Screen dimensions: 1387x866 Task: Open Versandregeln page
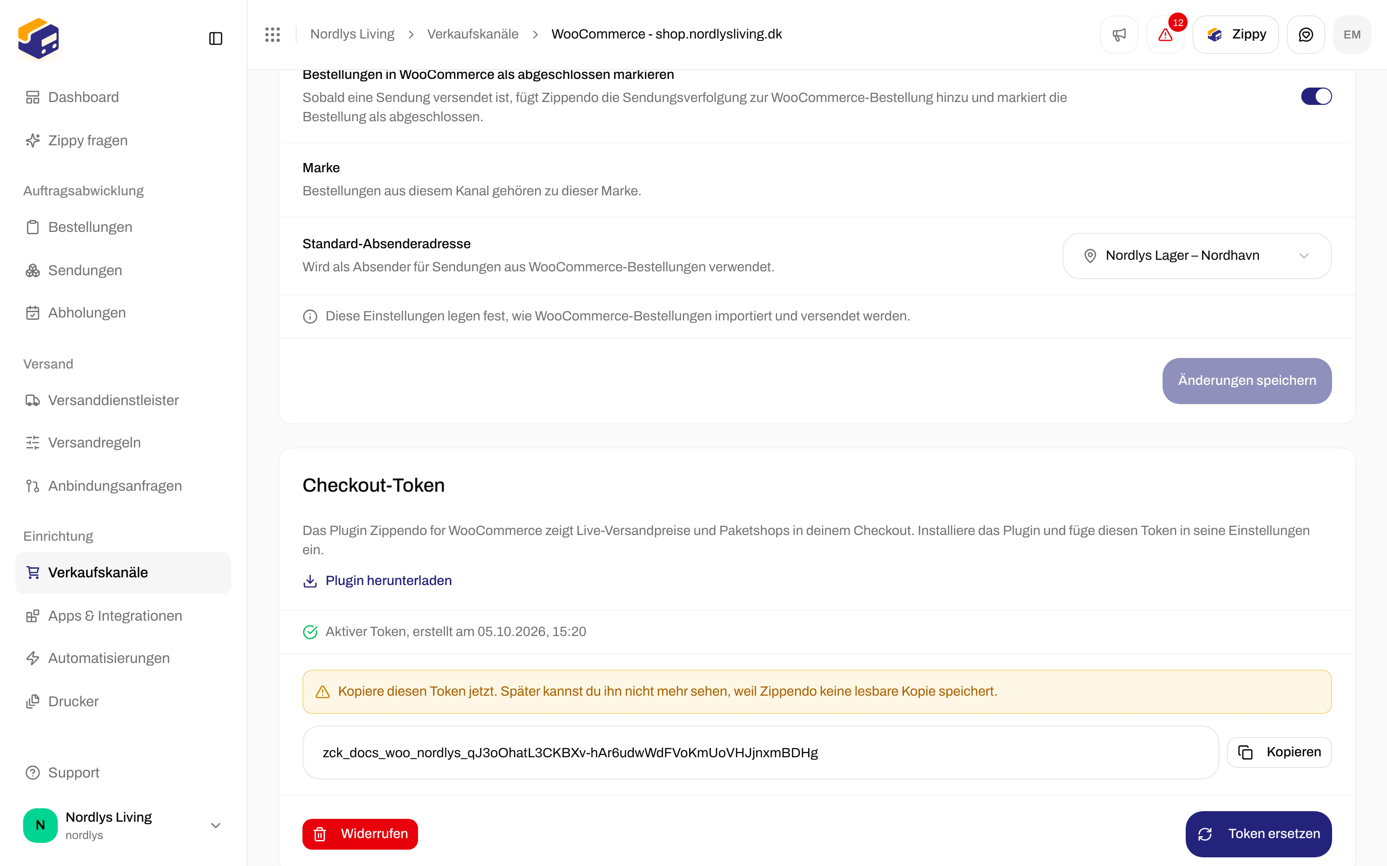coord(123,443)
